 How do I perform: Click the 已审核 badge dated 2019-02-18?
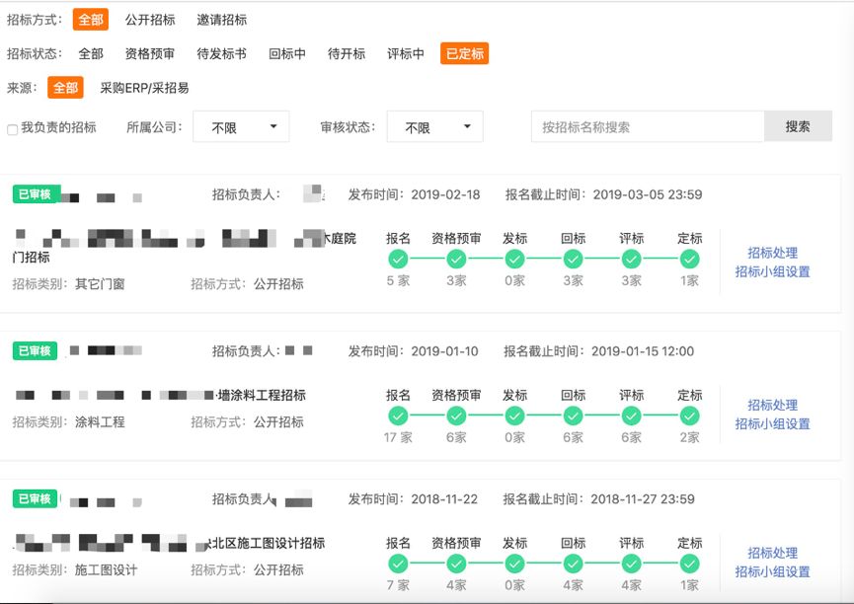click(35, 193)
